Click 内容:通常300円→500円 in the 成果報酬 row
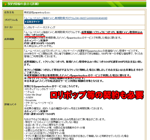The height and width of the screenshot is (140, 150). click(x=39, y=43)
